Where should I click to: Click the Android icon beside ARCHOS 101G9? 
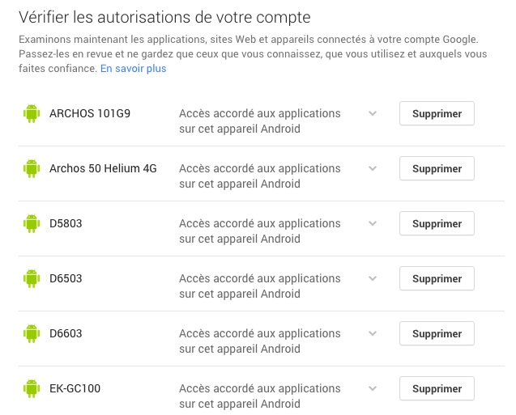[32, 114]
